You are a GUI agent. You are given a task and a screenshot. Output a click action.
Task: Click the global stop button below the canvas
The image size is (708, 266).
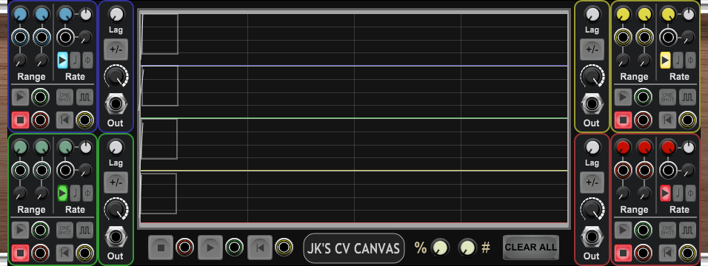click(160, 248)
